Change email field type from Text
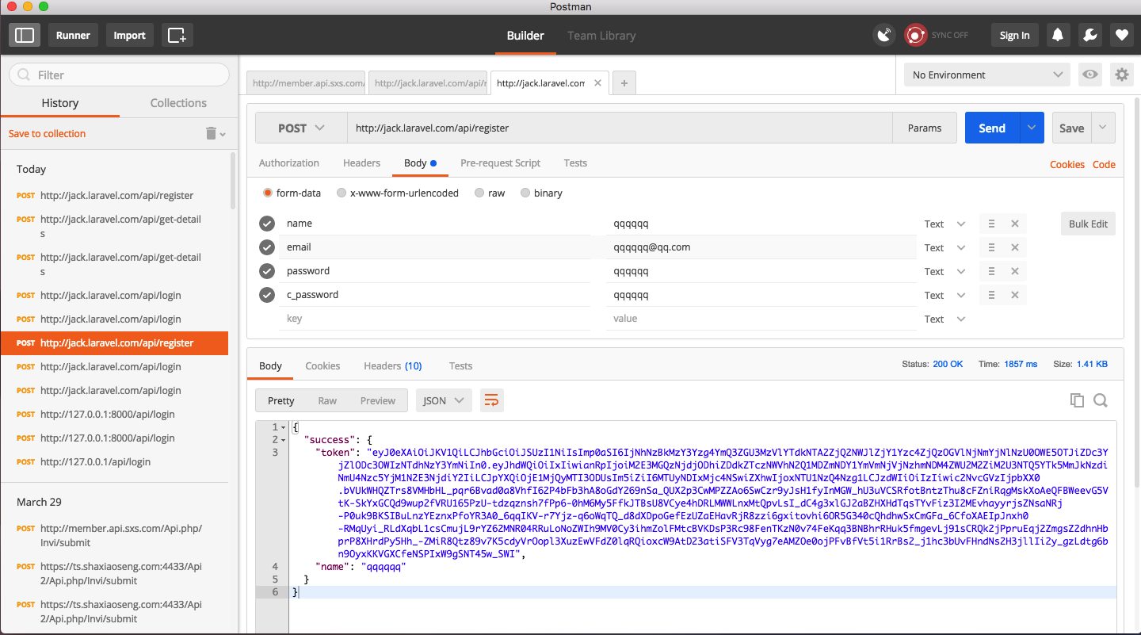This screenshot has height=635, width=1141. point(944,247)
